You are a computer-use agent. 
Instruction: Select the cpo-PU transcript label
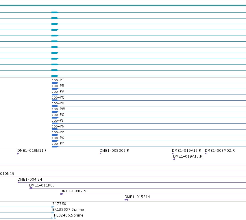point(58,103)
